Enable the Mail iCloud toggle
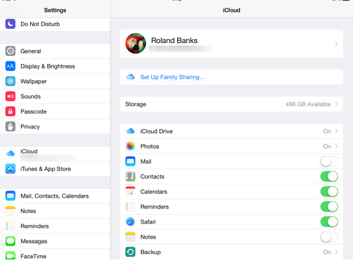 point(329,162)
